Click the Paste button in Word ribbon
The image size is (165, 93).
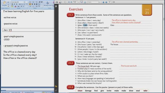coord(5,4)
